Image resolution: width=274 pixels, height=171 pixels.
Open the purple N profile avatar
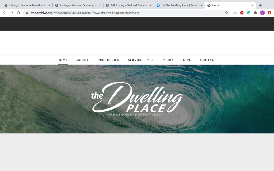(262, 13)
